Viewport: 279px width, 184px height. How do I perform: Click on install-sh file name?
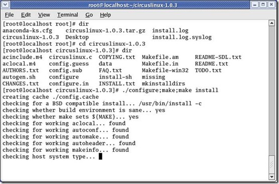pos(115,77)
